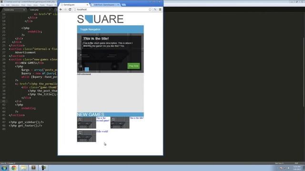Image resolution: width=305 pixels, height=171 pixels.
Task: Open the Find menu in Sublime Text
Action: click(23, 5)
